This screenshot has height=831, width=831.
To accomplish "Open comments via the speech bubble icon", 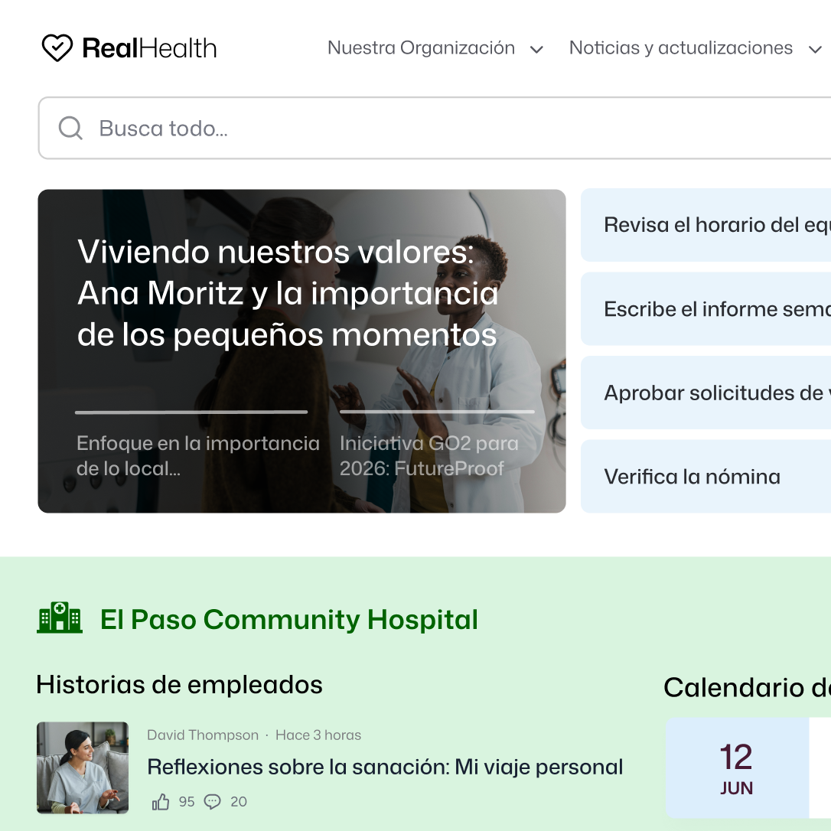I will (x=213, y=801).
